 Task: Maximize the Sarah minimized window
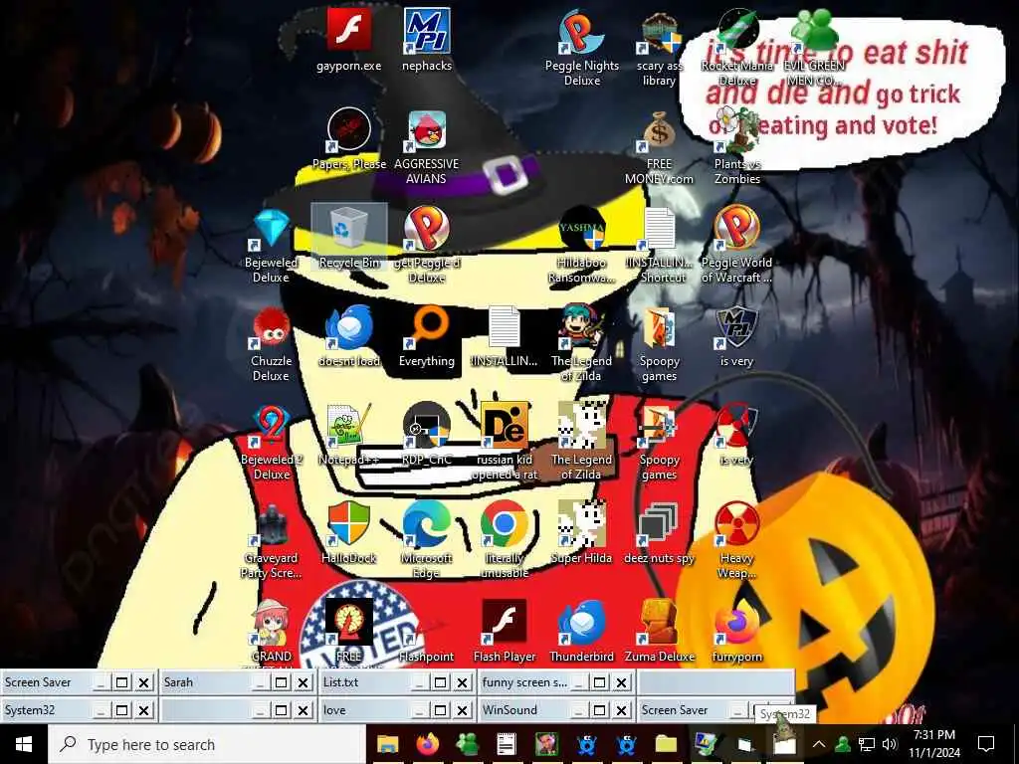click(281, 682)
